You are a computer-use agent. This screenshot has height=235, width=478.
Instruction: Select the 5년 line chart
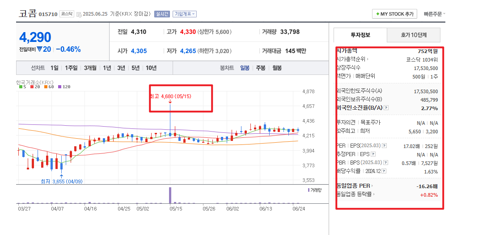point(135,68)
